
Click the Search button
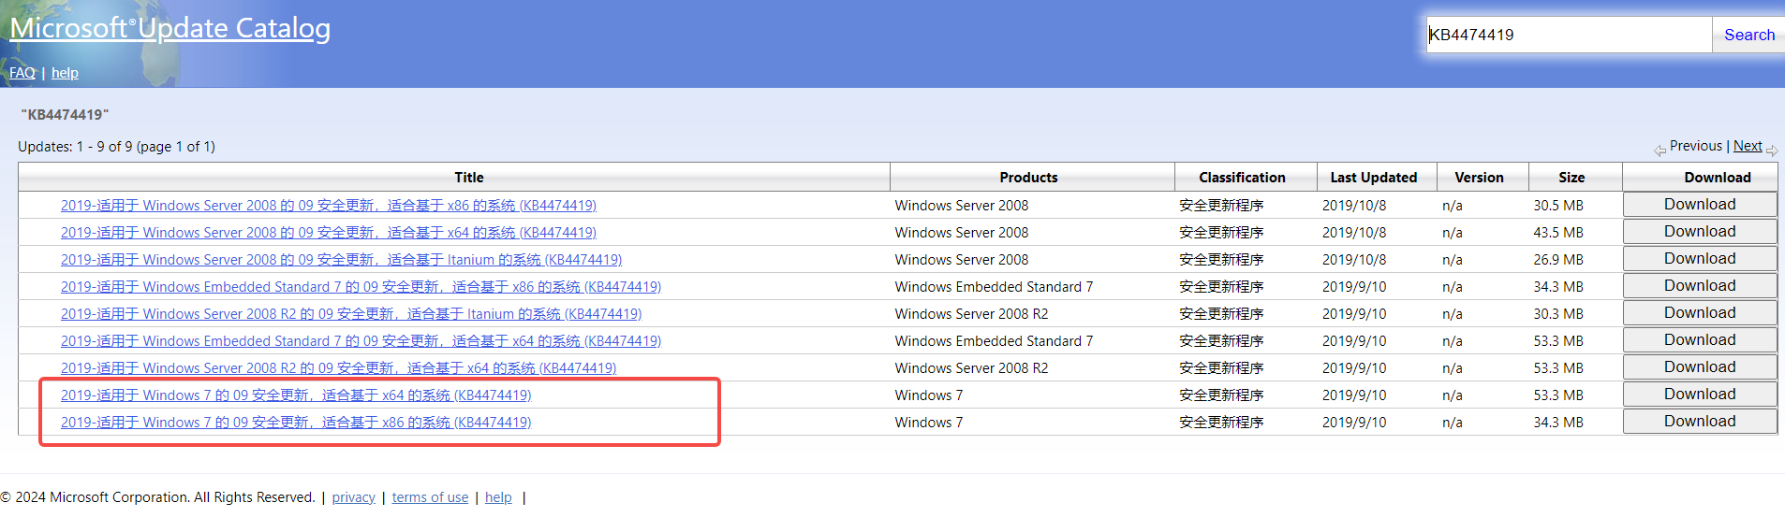pyautogui.click(x=1748, y=35)
